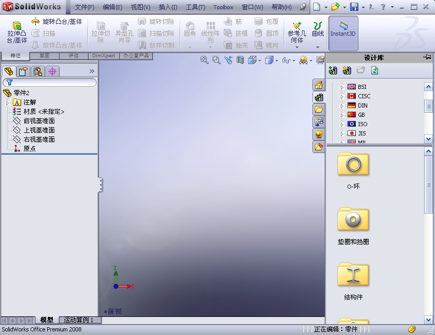Unpin the 设计库 panel
435x335 pixels.
click(429, 58)
